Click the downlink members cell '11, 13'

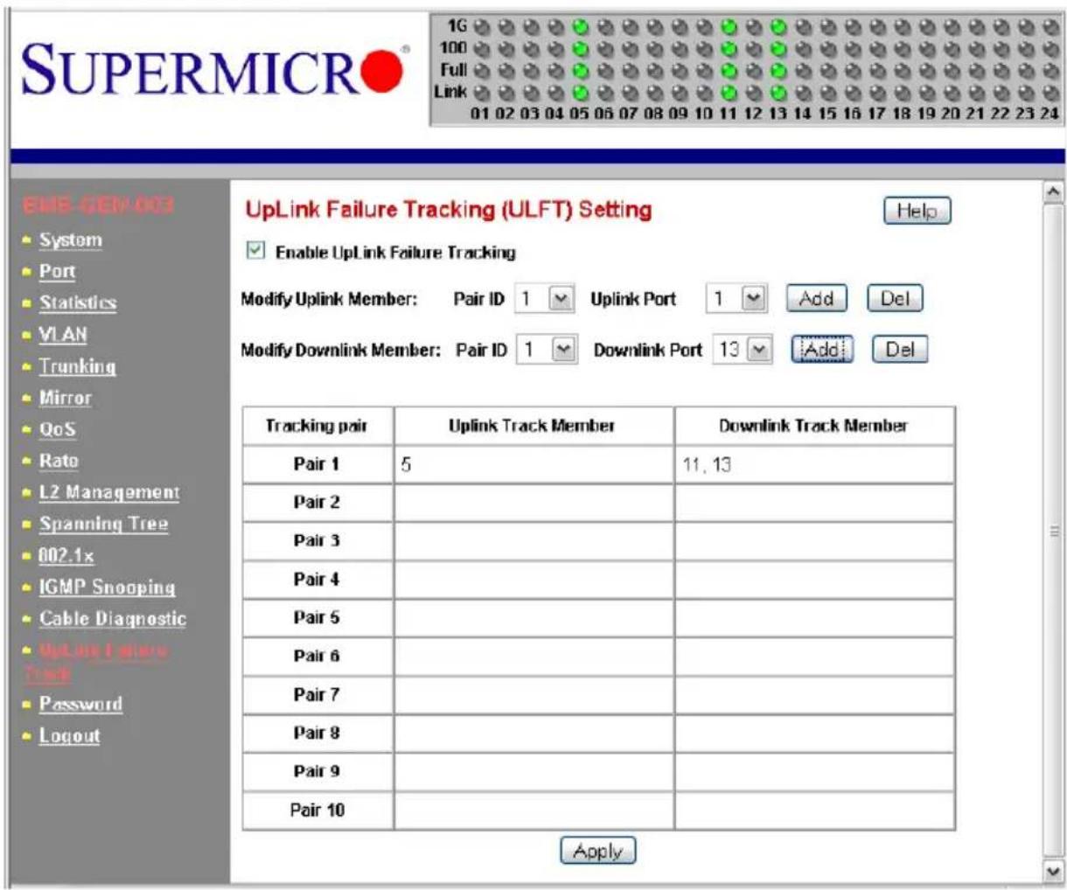coord(814,464)
